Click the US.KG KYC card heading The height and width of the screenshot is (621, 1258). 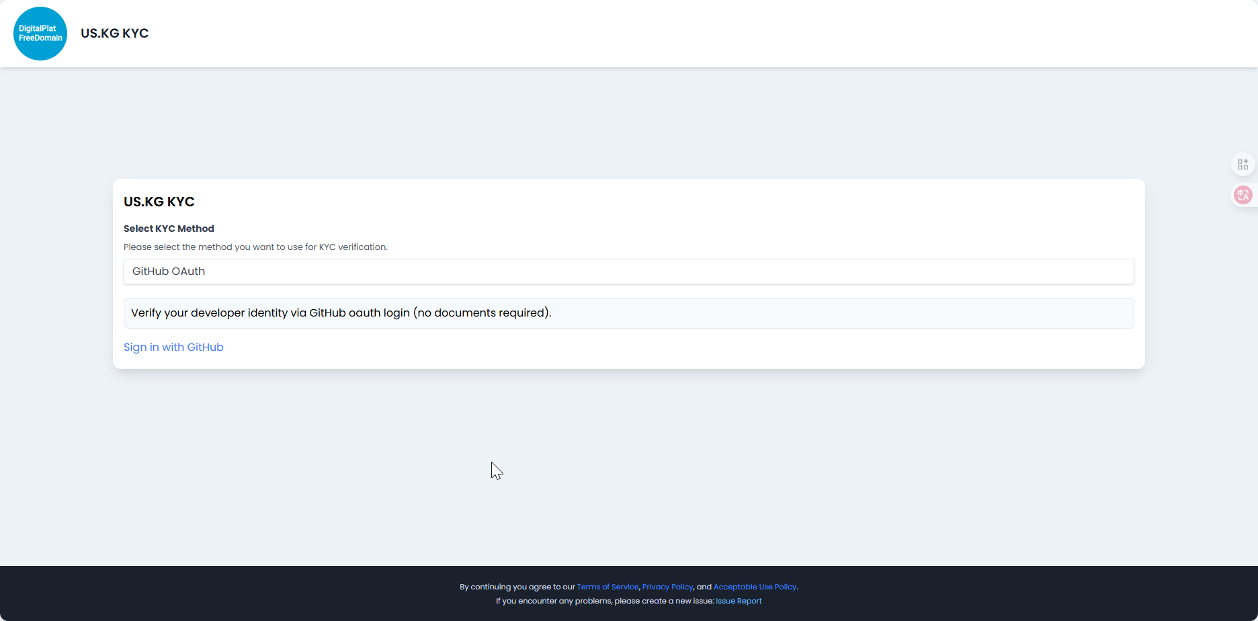(x=159, y=202)
